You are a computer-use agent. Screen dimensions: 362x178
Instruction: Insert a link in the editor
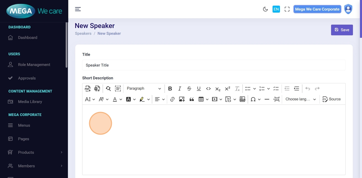click(x=172, y=99)
